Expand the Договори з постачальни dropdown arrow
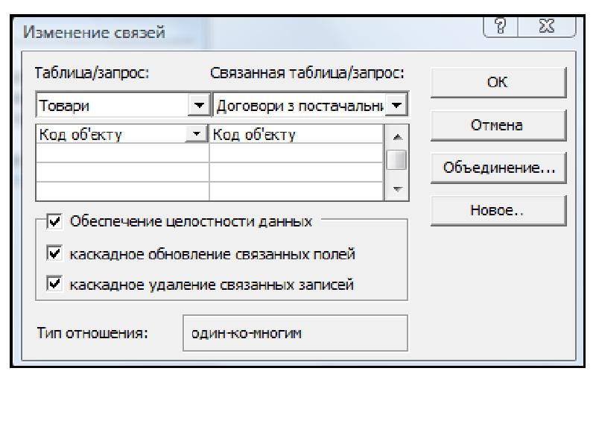Screen dimensions: 596x447 pos(397,106)
